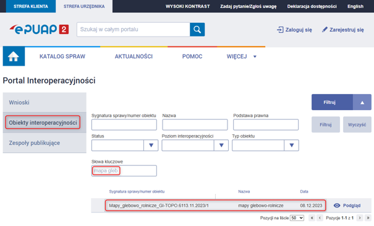This screenshot has width=374, height=226.
Task: Go to previous page of results
Action: [x=320, y=218]
